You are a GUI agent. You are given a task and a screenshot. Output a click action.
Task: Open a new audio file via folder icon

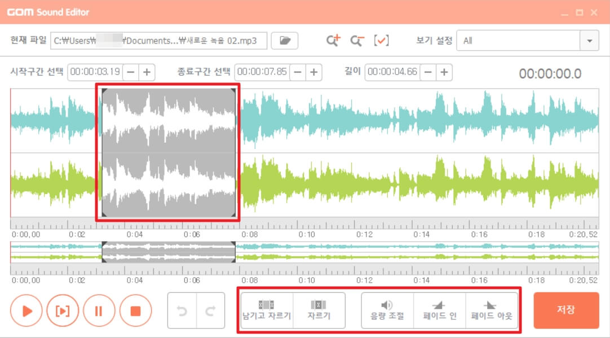pos(285,40)
